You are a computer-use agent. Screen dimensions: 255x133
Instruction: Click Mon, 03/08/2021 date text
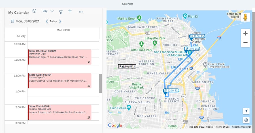point(27,21)
